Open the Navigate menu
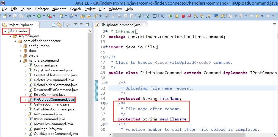This screenshot has width=278, height=137. point(59,9)
